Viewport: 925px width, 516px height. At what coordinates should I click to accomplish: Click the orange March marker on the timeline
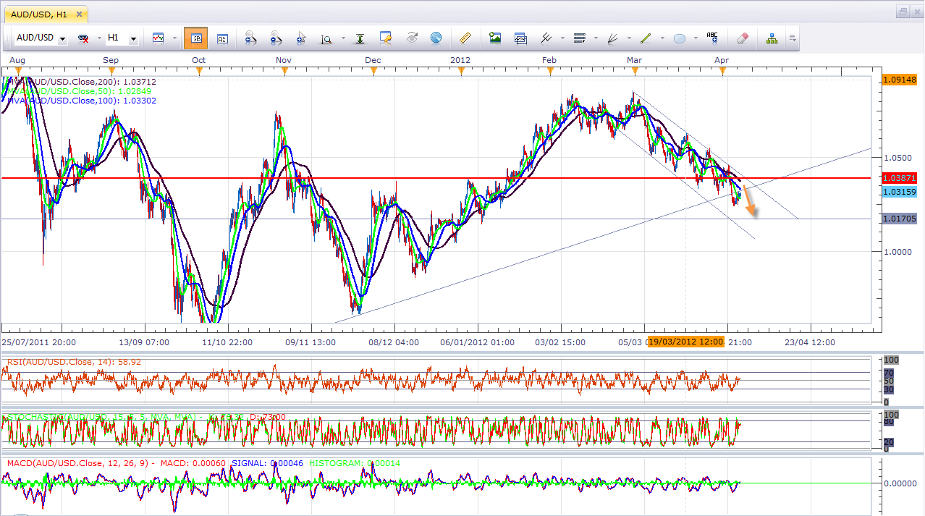click(635, 71)
